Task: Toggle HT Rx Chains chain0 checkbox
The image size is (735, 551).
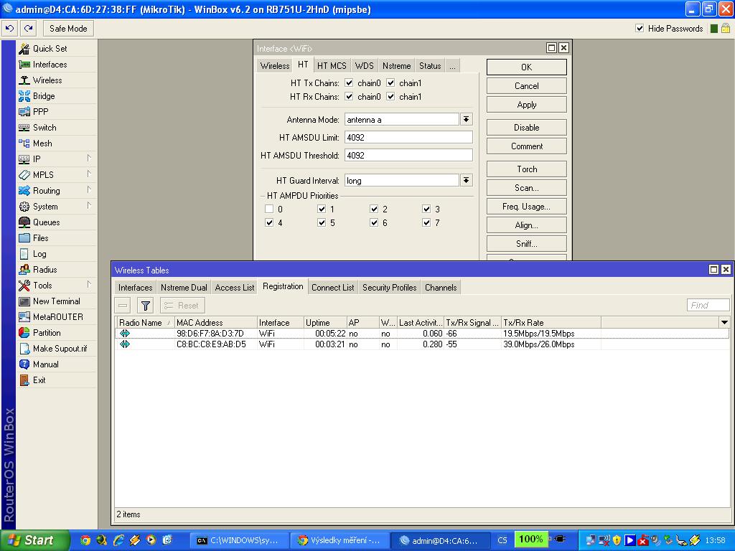Action: pos(349,97)
